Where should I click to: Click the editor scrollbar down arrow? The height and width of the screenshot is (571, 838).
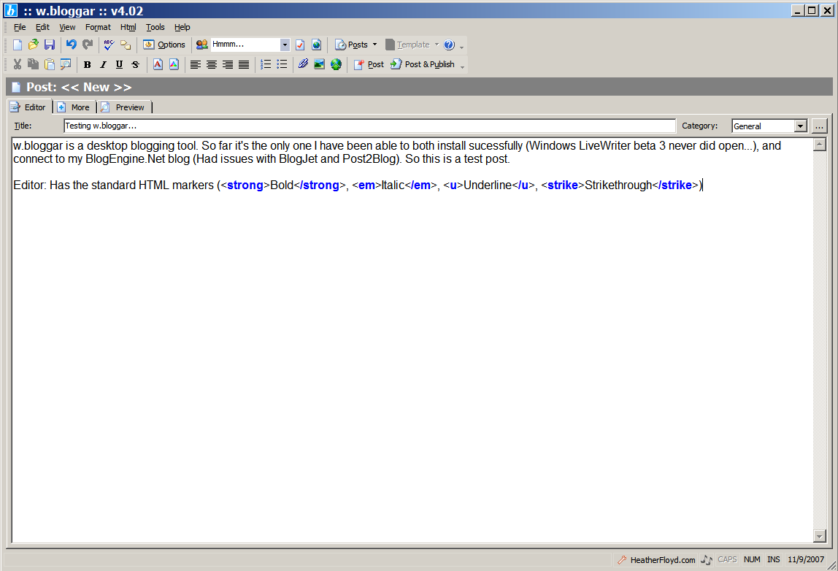click(x=819, y=536)
